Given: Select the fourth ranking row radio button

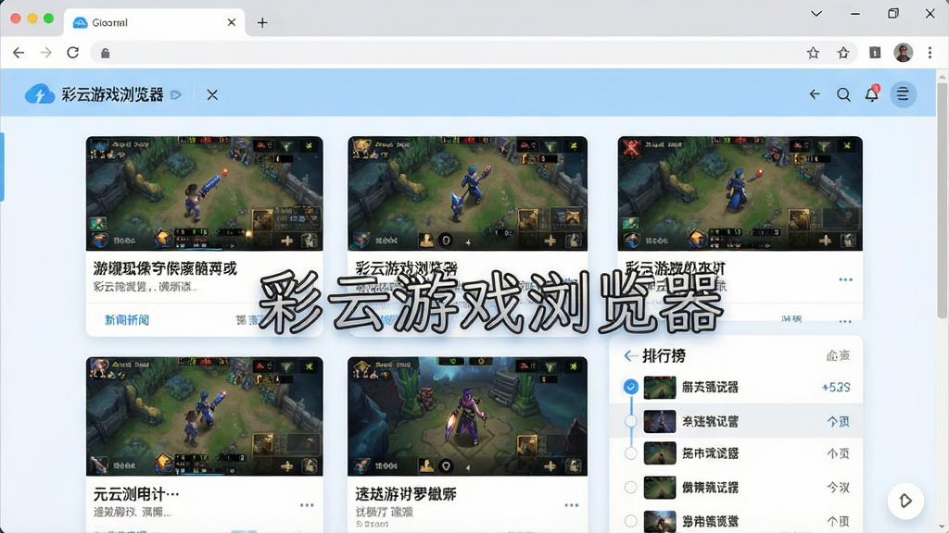Looking at the screenshot, I should pos(630,487).
